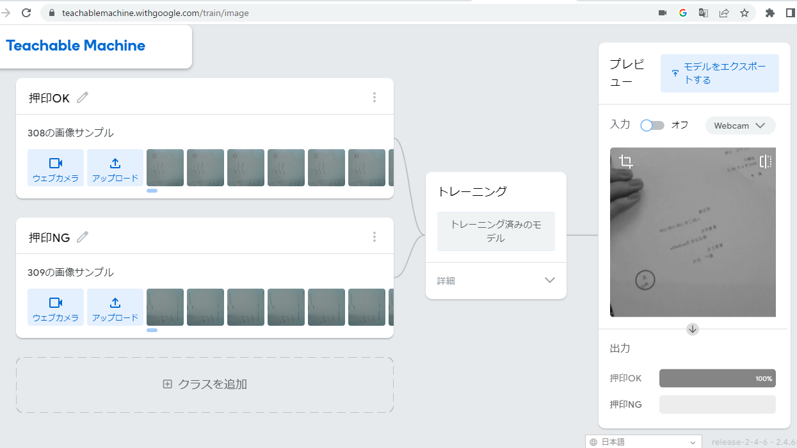Upload image samples to 押印NG class
The width and height of the screenshot is (797, 448).
point(115,307)
